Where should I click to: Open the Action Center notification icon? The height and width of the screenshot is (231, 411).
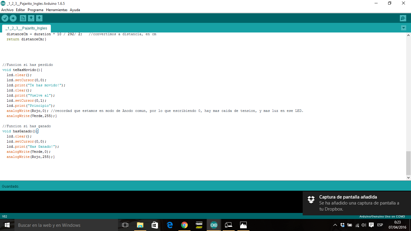[371, 225]
